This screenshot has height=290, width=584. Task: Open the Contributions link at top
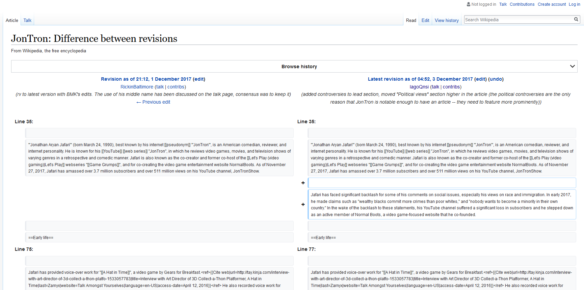(522, 4)
